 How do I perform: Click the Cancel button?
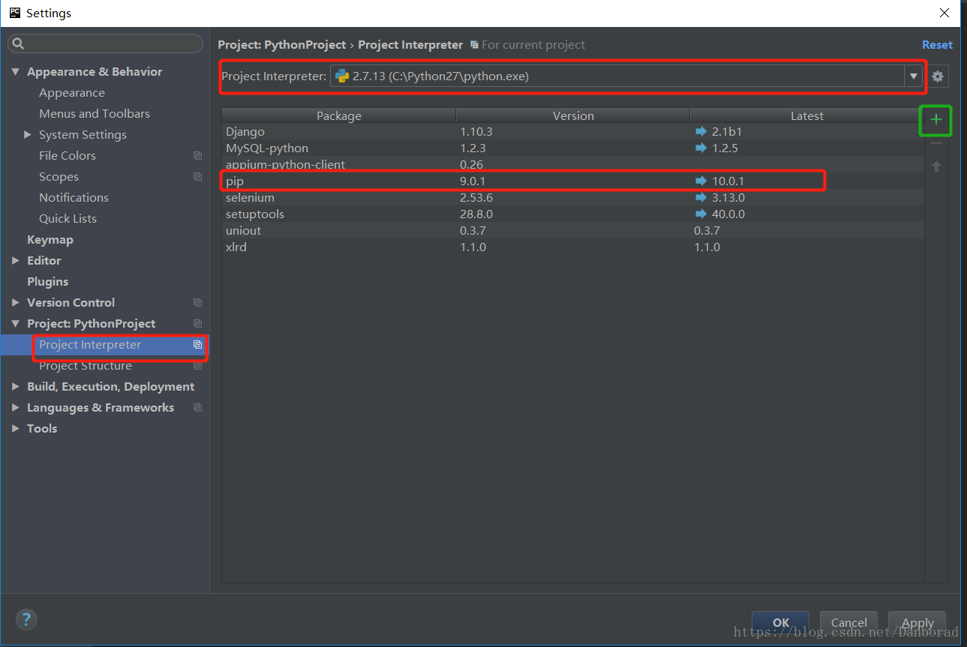[x=849, y=622]
